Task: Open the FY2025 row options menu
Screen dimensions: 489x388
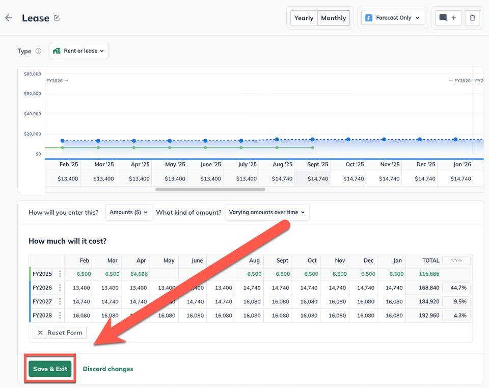Action: pos(60,274)
